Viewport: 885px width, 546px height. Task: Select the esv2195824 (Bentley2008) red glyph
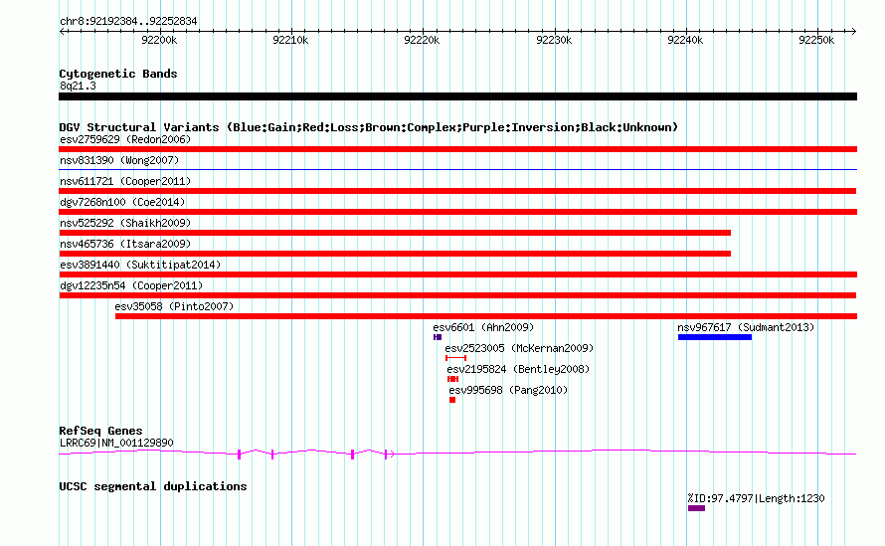(x=452, y=379)
